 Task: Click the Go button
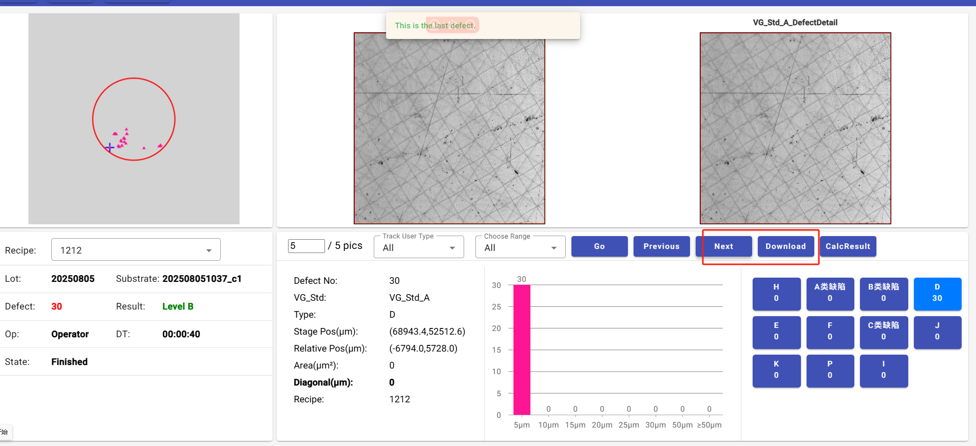tap(599, 246)
